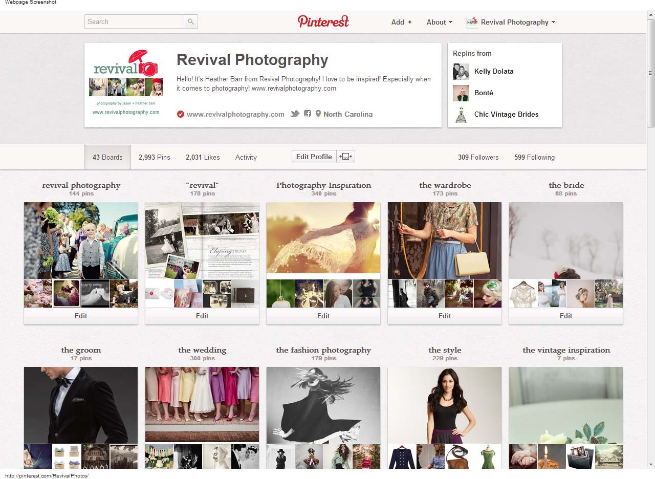Open Chic Vintage Brides avatar
This screenshot has height=479, width=655.
pyautogui.click(x=461, y=115)
